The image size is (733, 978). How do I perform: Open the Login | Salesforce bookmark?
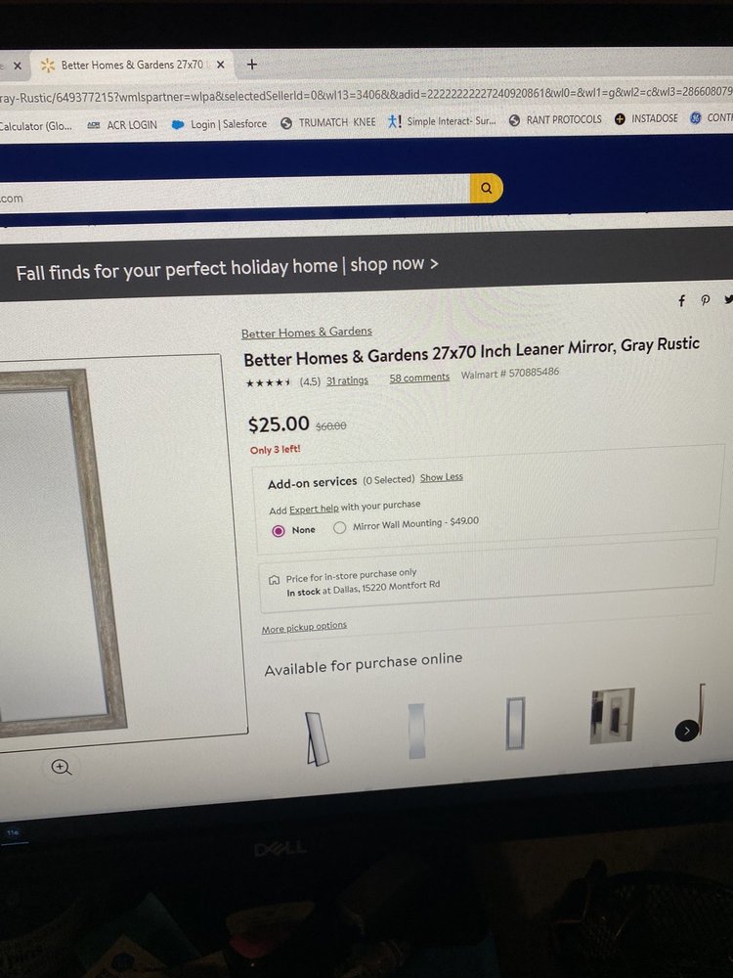coord(220,124)
